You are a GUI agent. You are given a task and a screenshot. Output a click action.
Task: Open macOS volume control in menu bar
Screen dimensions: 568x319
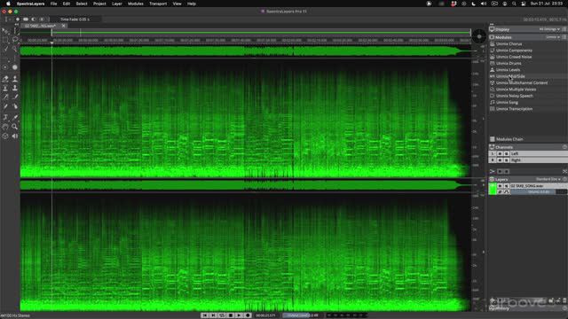pyautogui.click(x=483, y=4)
